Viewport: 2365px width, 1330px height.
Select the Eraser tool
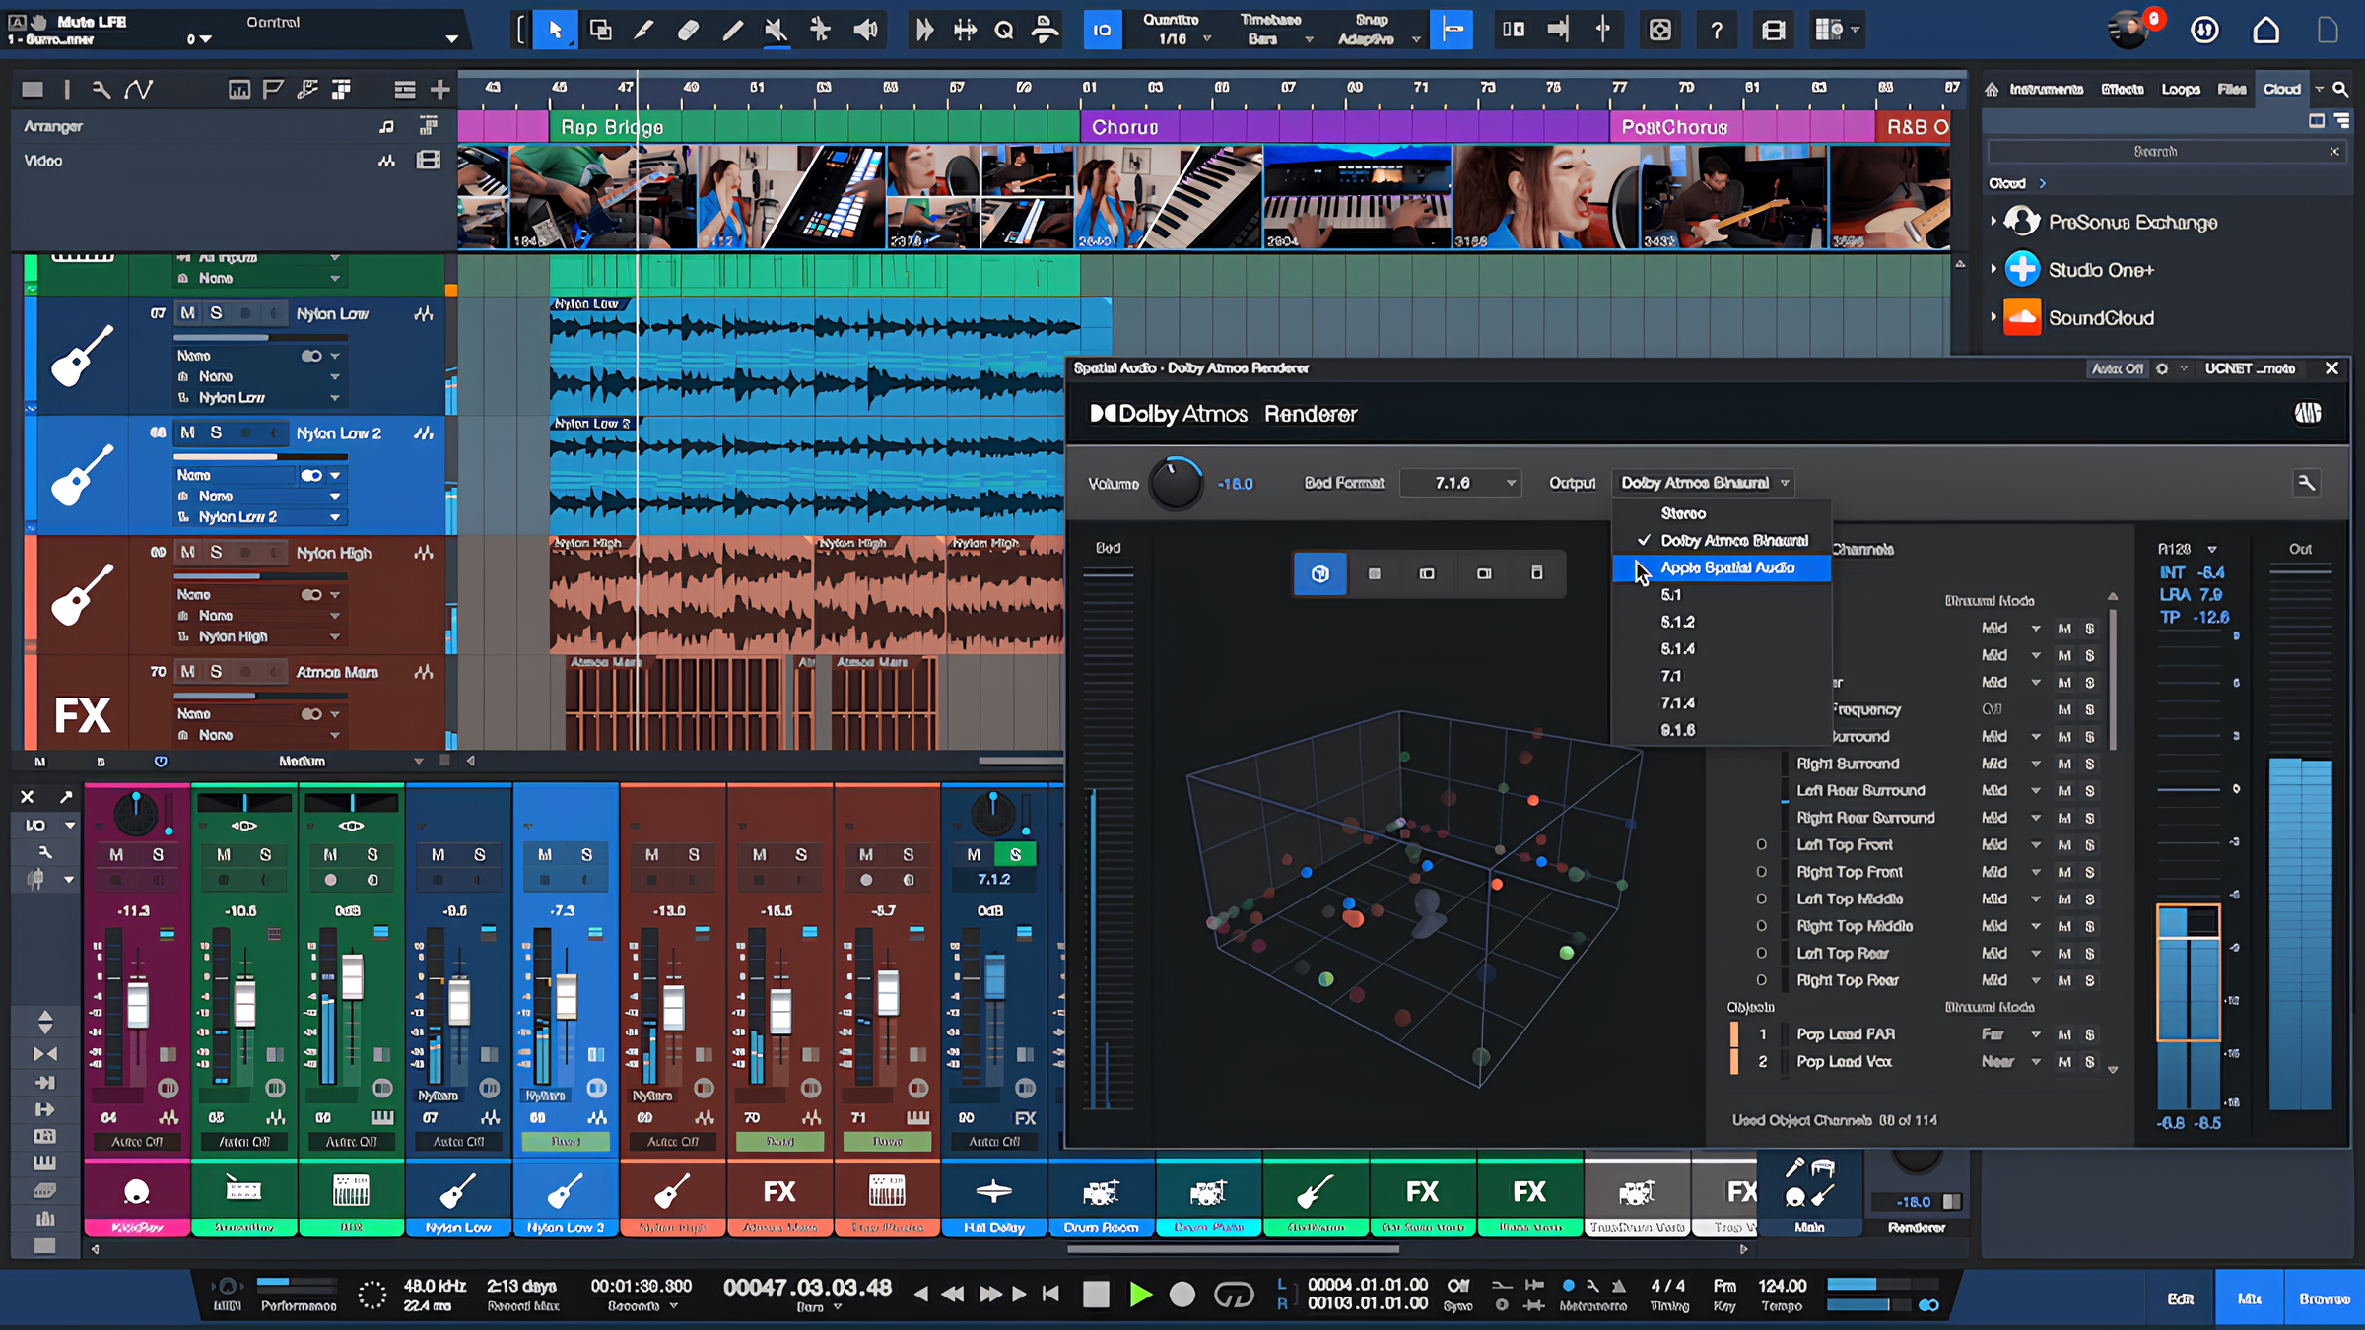pyautogui.click(x=688, y=30)
